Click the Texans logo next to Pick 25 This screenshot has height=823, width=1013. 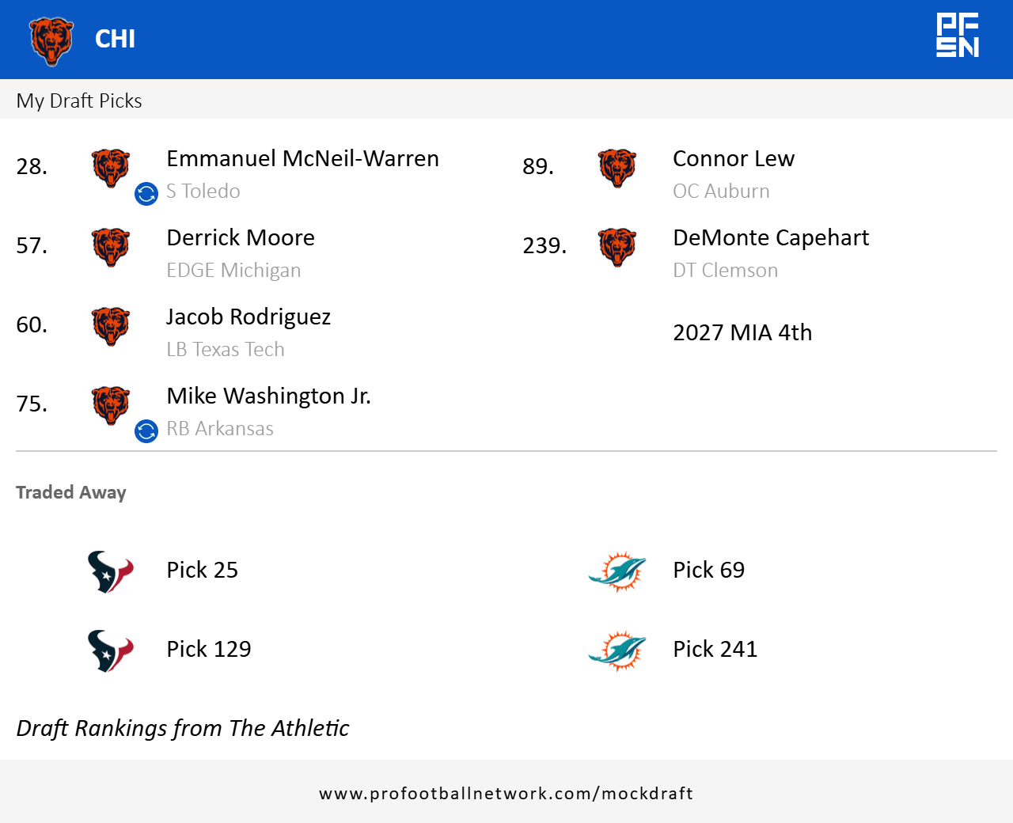(110, 571)
